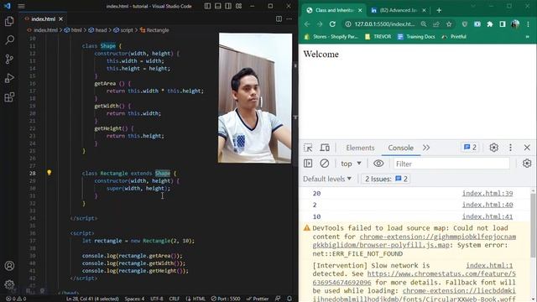The height and width of the screenshot is (302, 537).
Task: Bookmark this page with the star icon
Action: click(x=449, y=24)
